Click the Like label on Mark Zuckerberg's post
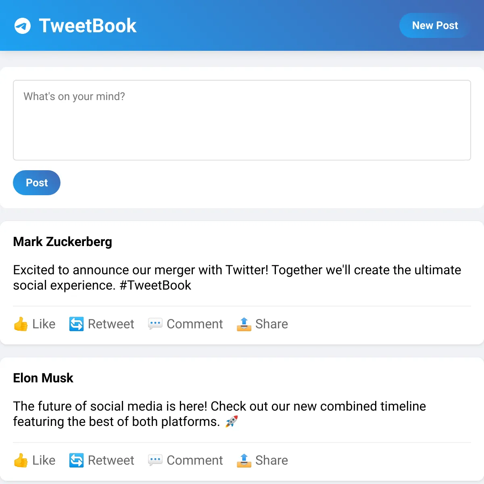 [x=44, y=324]
